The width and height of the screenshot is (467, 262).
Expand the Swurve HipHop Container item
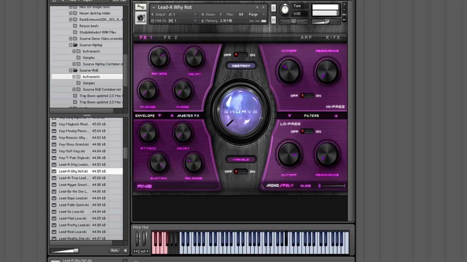(x=74, y=64)
